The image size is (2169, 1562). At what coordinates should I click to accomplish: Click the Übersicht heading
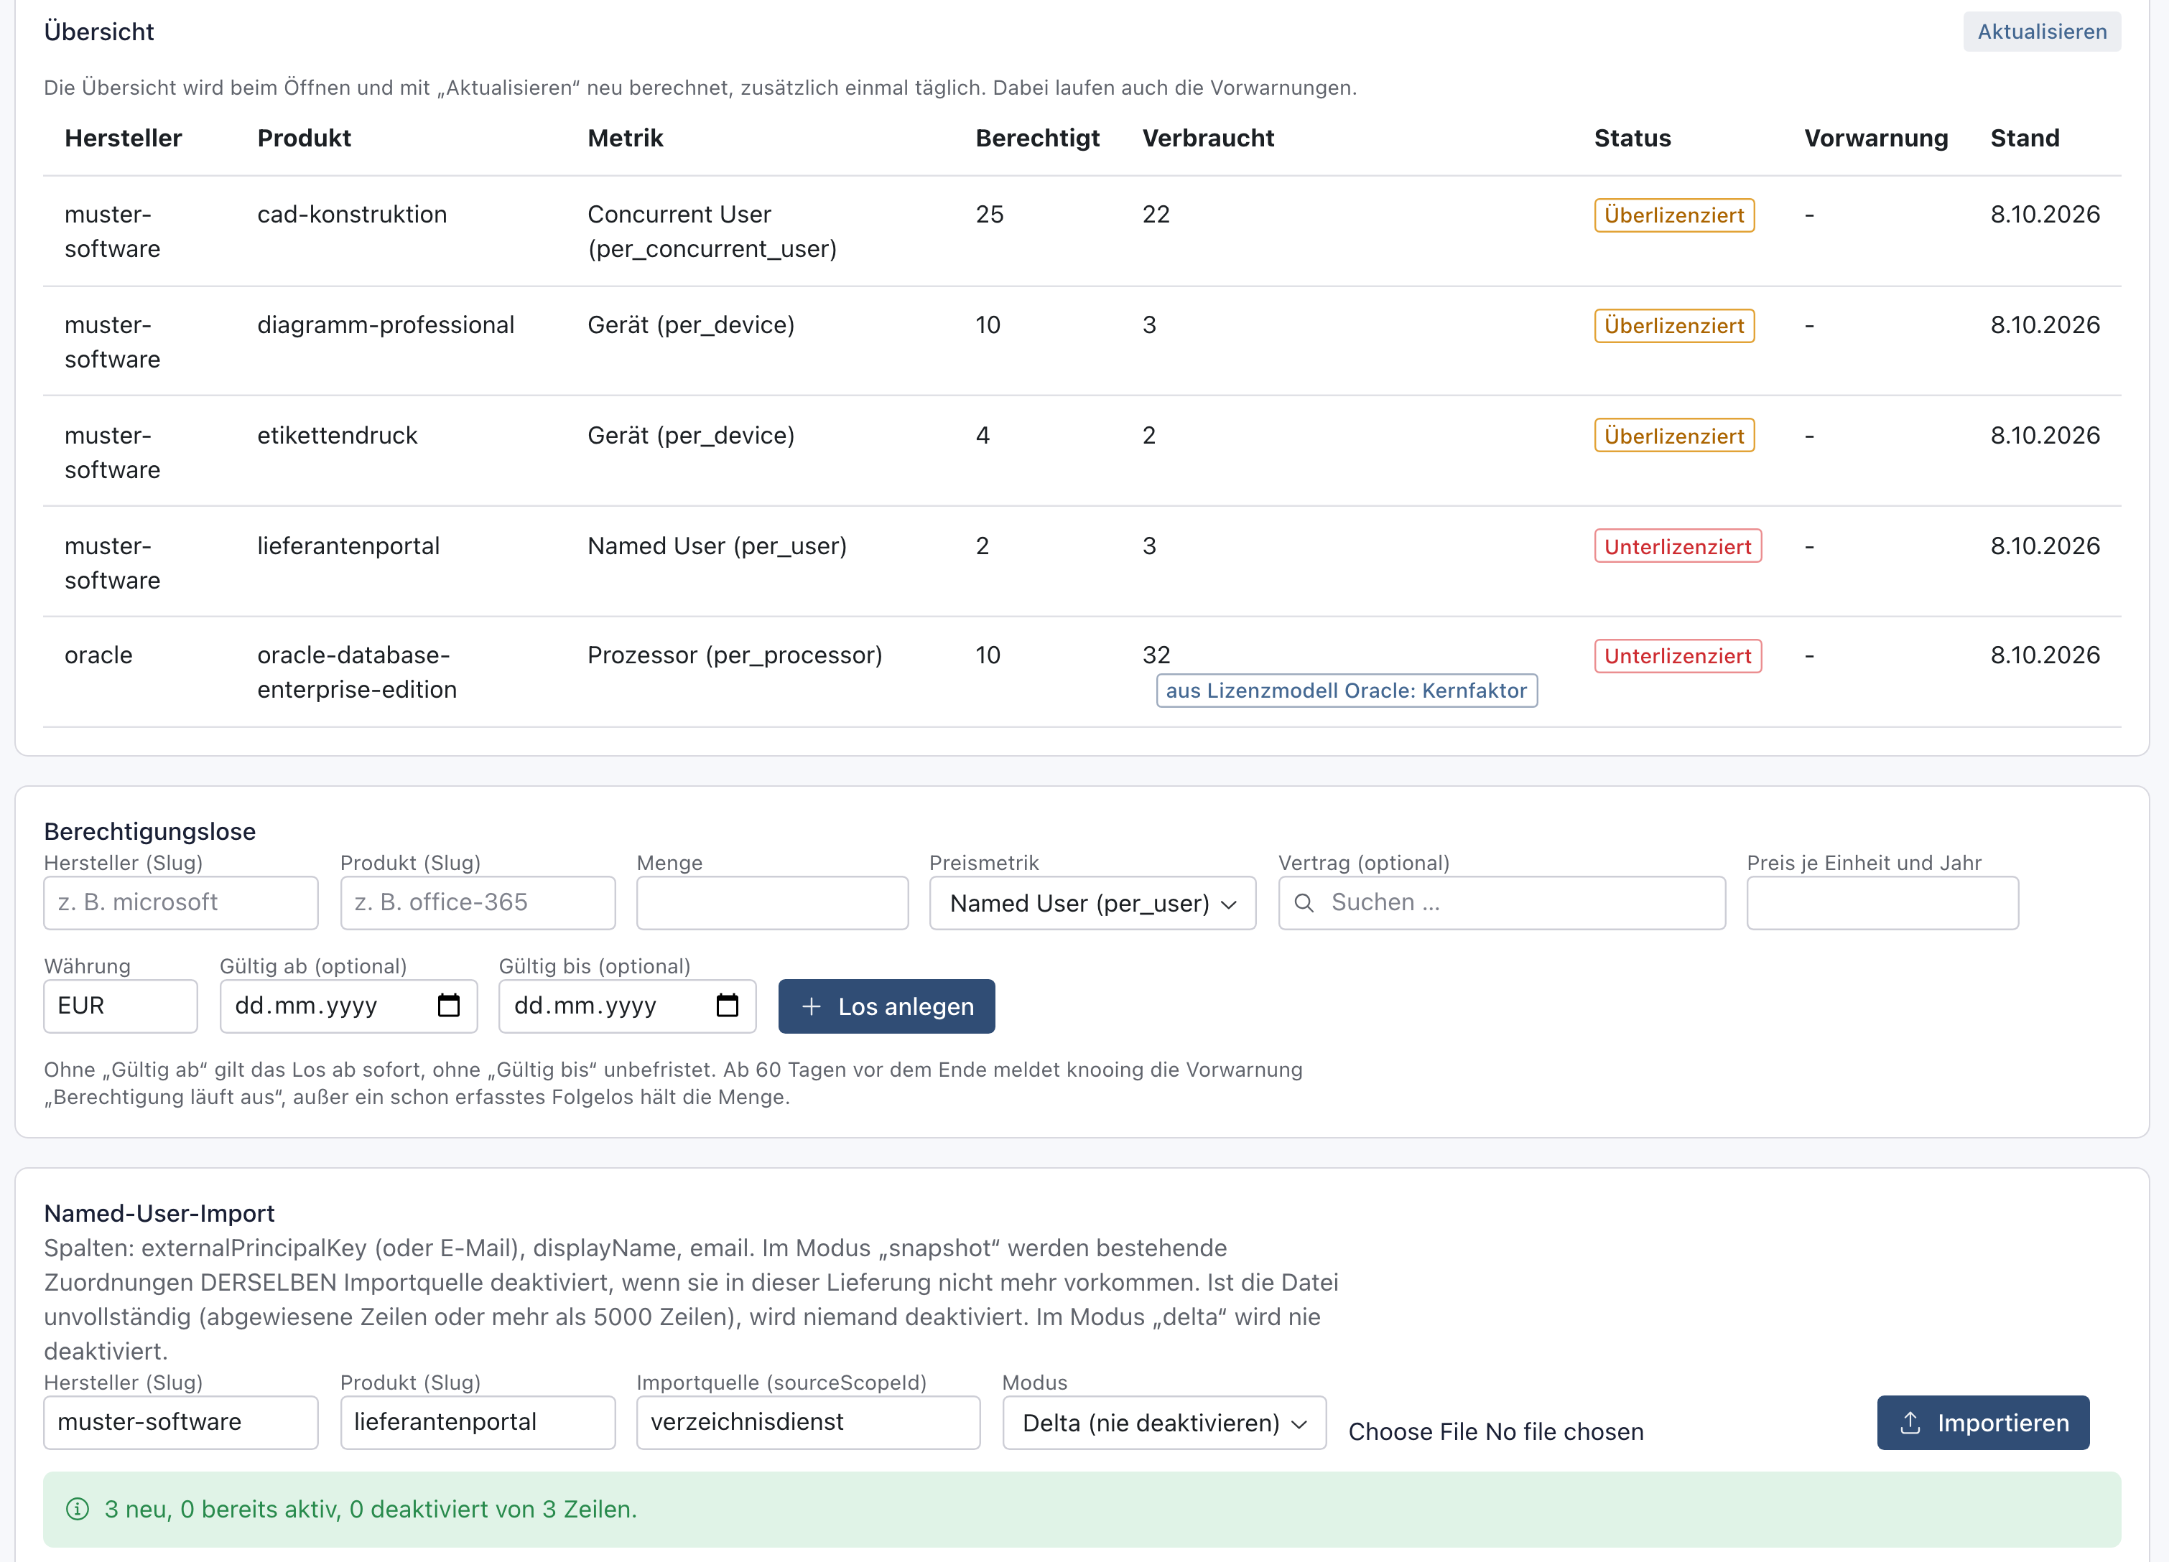(x=98, y=32)
